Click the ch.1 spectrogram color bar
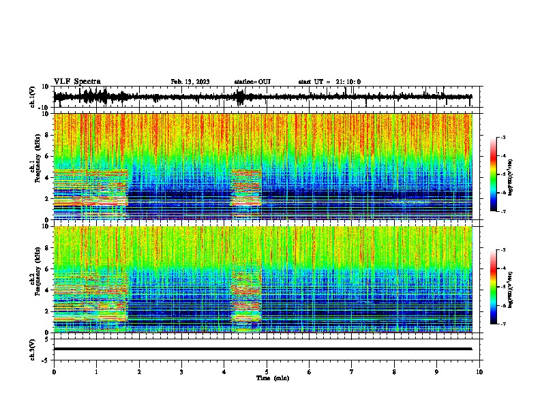The height and width of the screenshot is (417, 540). coord(494,174)
